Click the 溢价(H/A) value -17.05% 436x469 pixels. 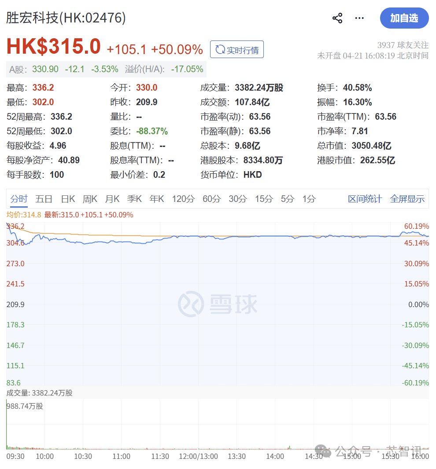[187, 69]
